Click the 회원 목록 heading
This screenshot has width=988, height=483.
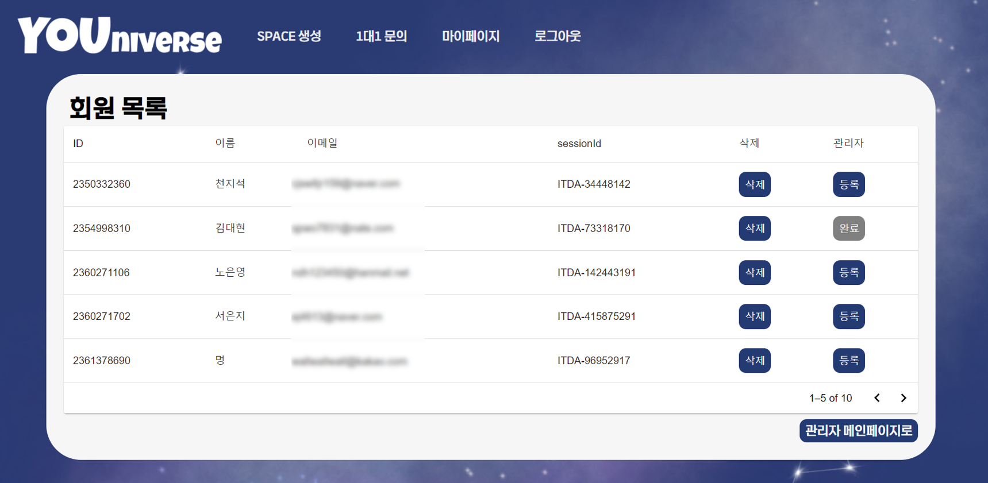pyautogui.click(x=118, y=107)
